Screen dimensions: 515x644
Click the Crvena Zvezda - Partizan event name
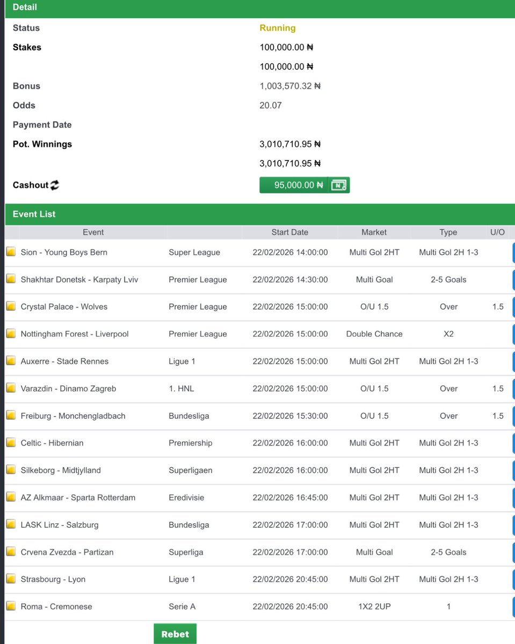67,552
